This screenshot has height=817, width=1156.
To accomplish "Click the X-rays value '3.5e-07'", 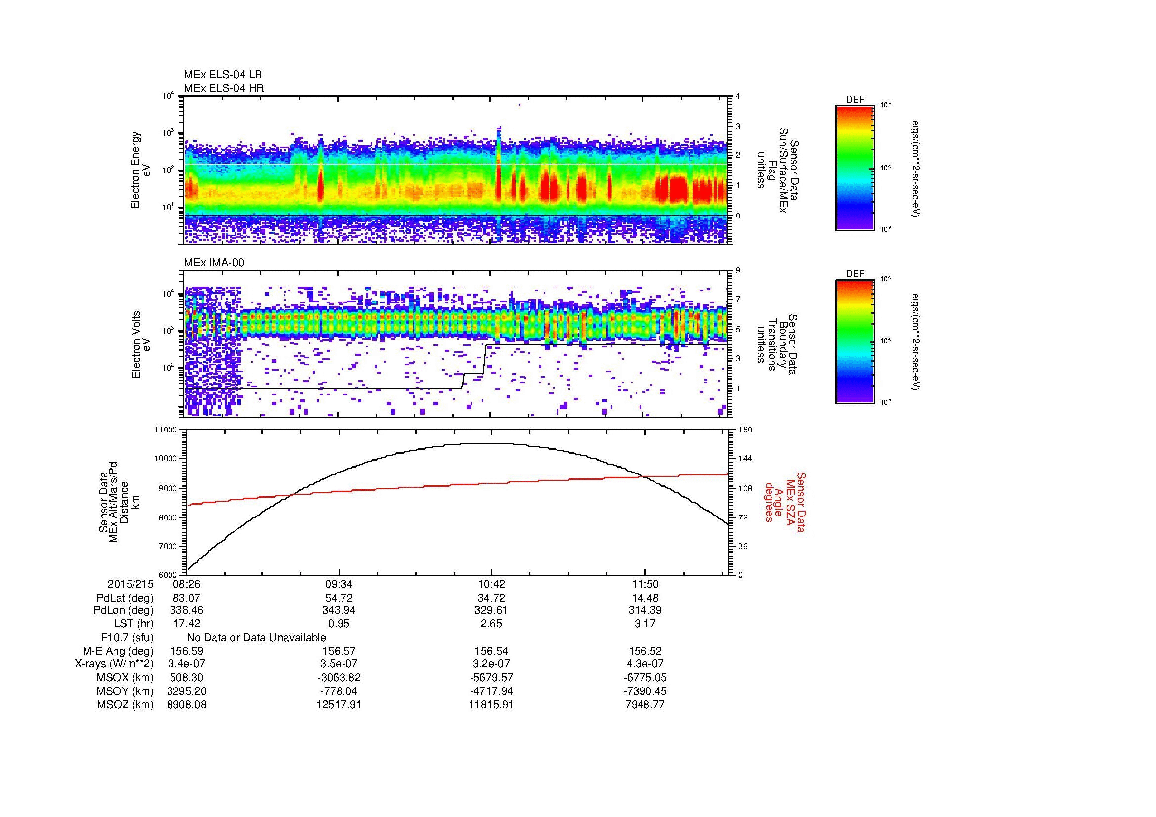I will 339,664.
